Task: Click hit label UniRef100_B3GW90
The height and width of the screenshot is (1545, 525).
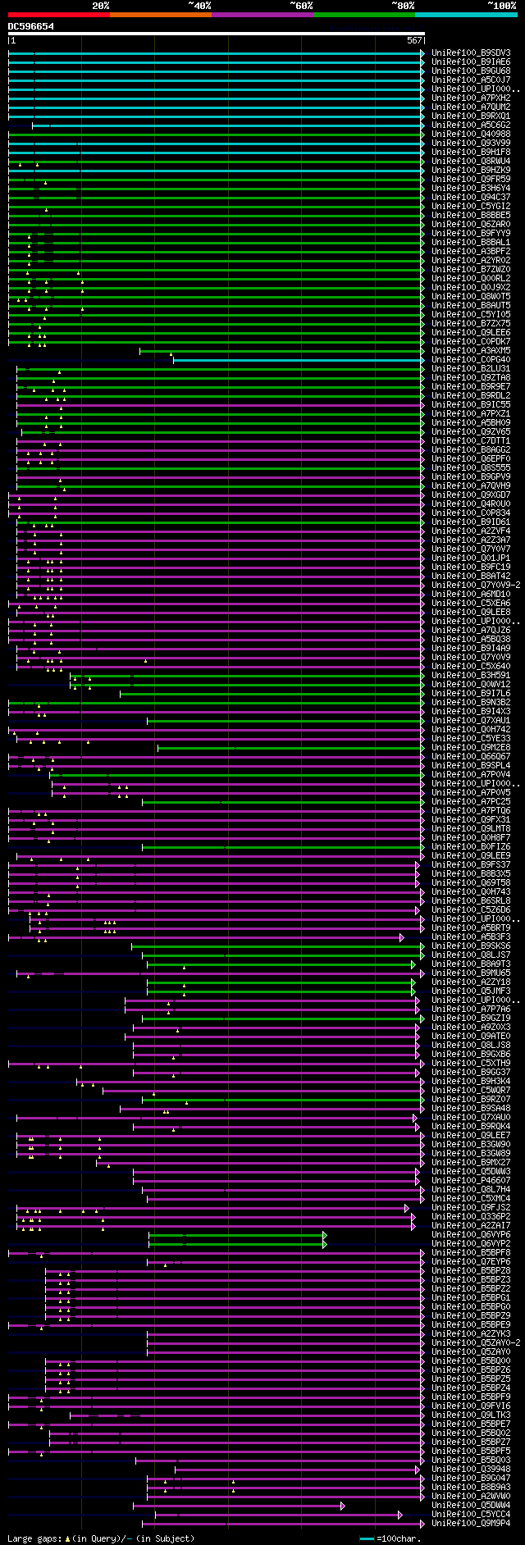Action: click(471, 1145)
